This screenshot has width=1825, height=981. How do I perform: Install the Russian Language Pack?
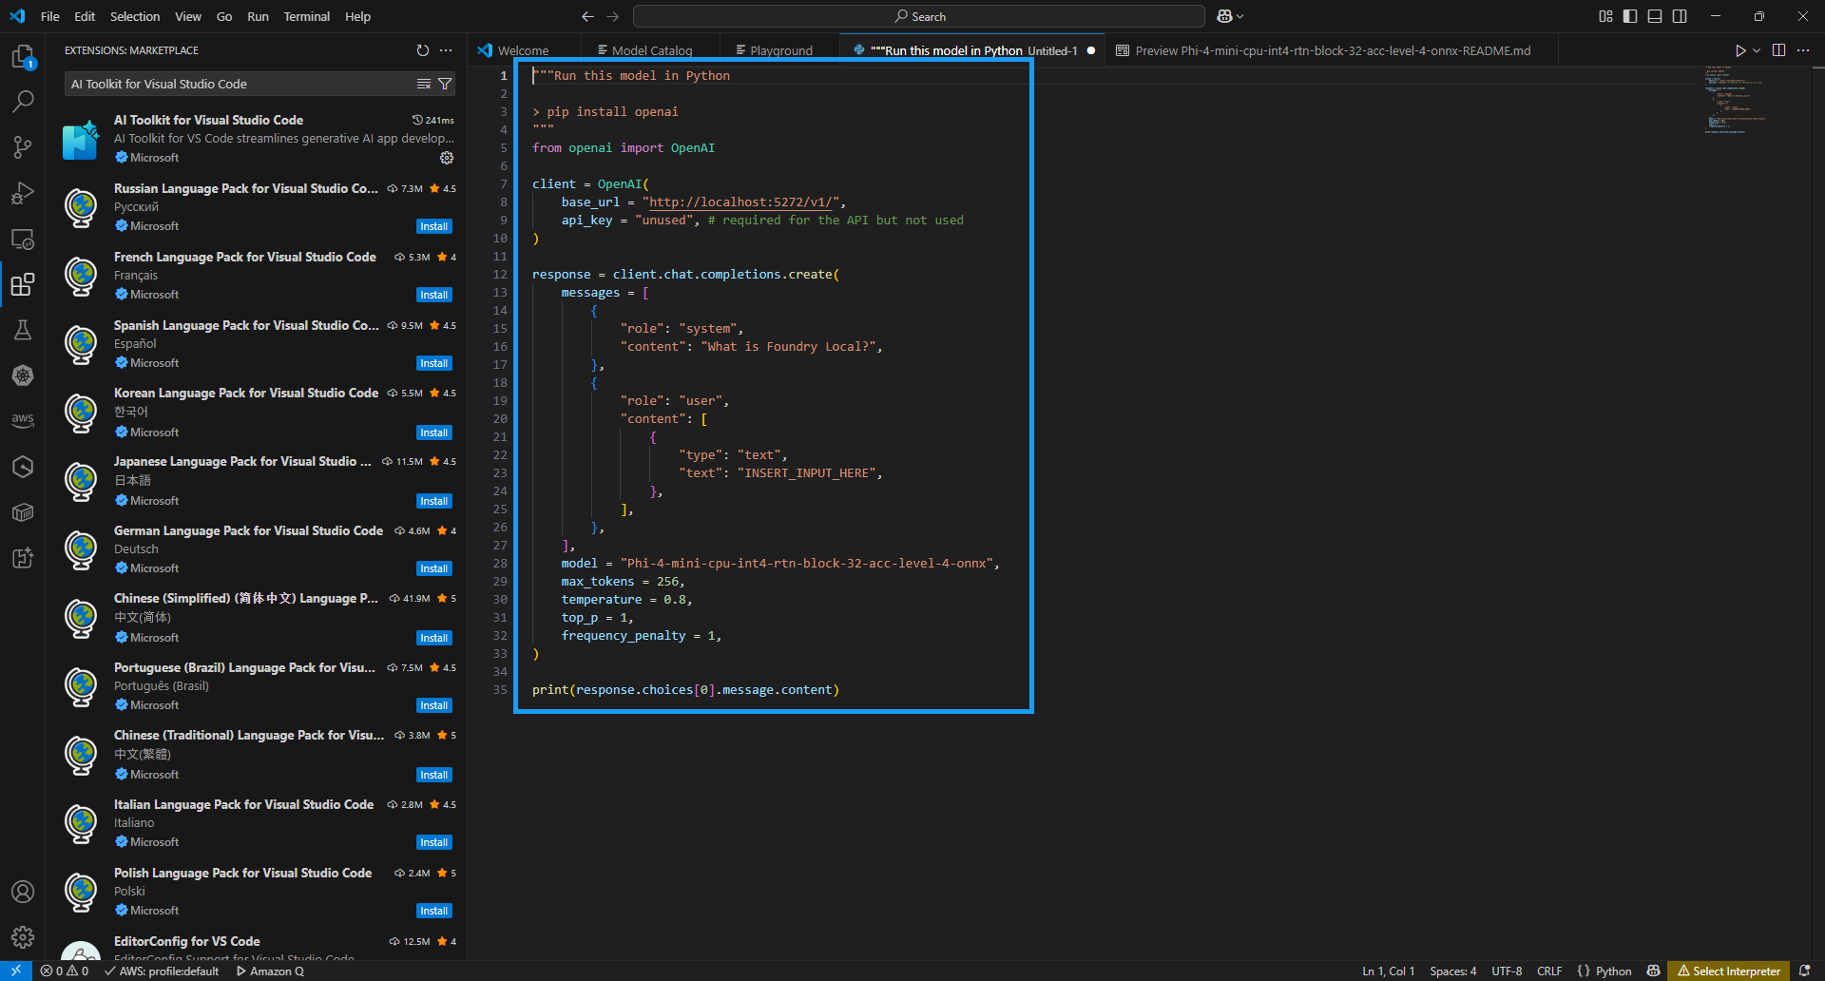pyautogui.click(x=434, y=226)
